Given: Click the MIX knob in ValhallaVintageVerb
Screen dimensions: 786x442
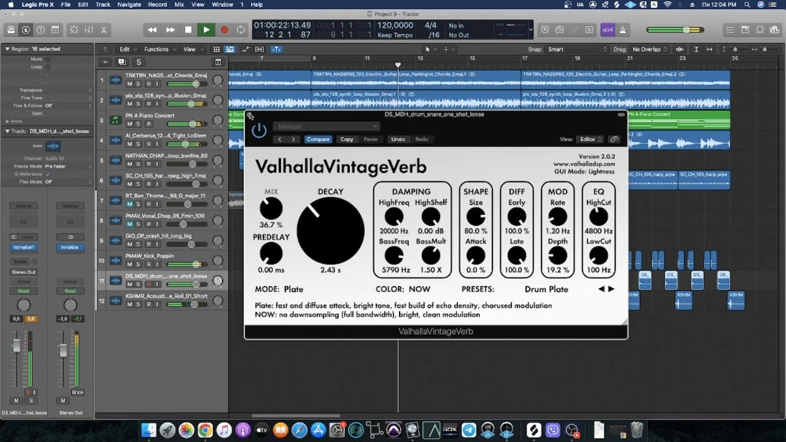Looking at the screenshot, I should [271, 209].
